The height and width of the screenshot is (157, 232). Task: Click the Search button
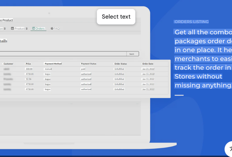[132, 54]
